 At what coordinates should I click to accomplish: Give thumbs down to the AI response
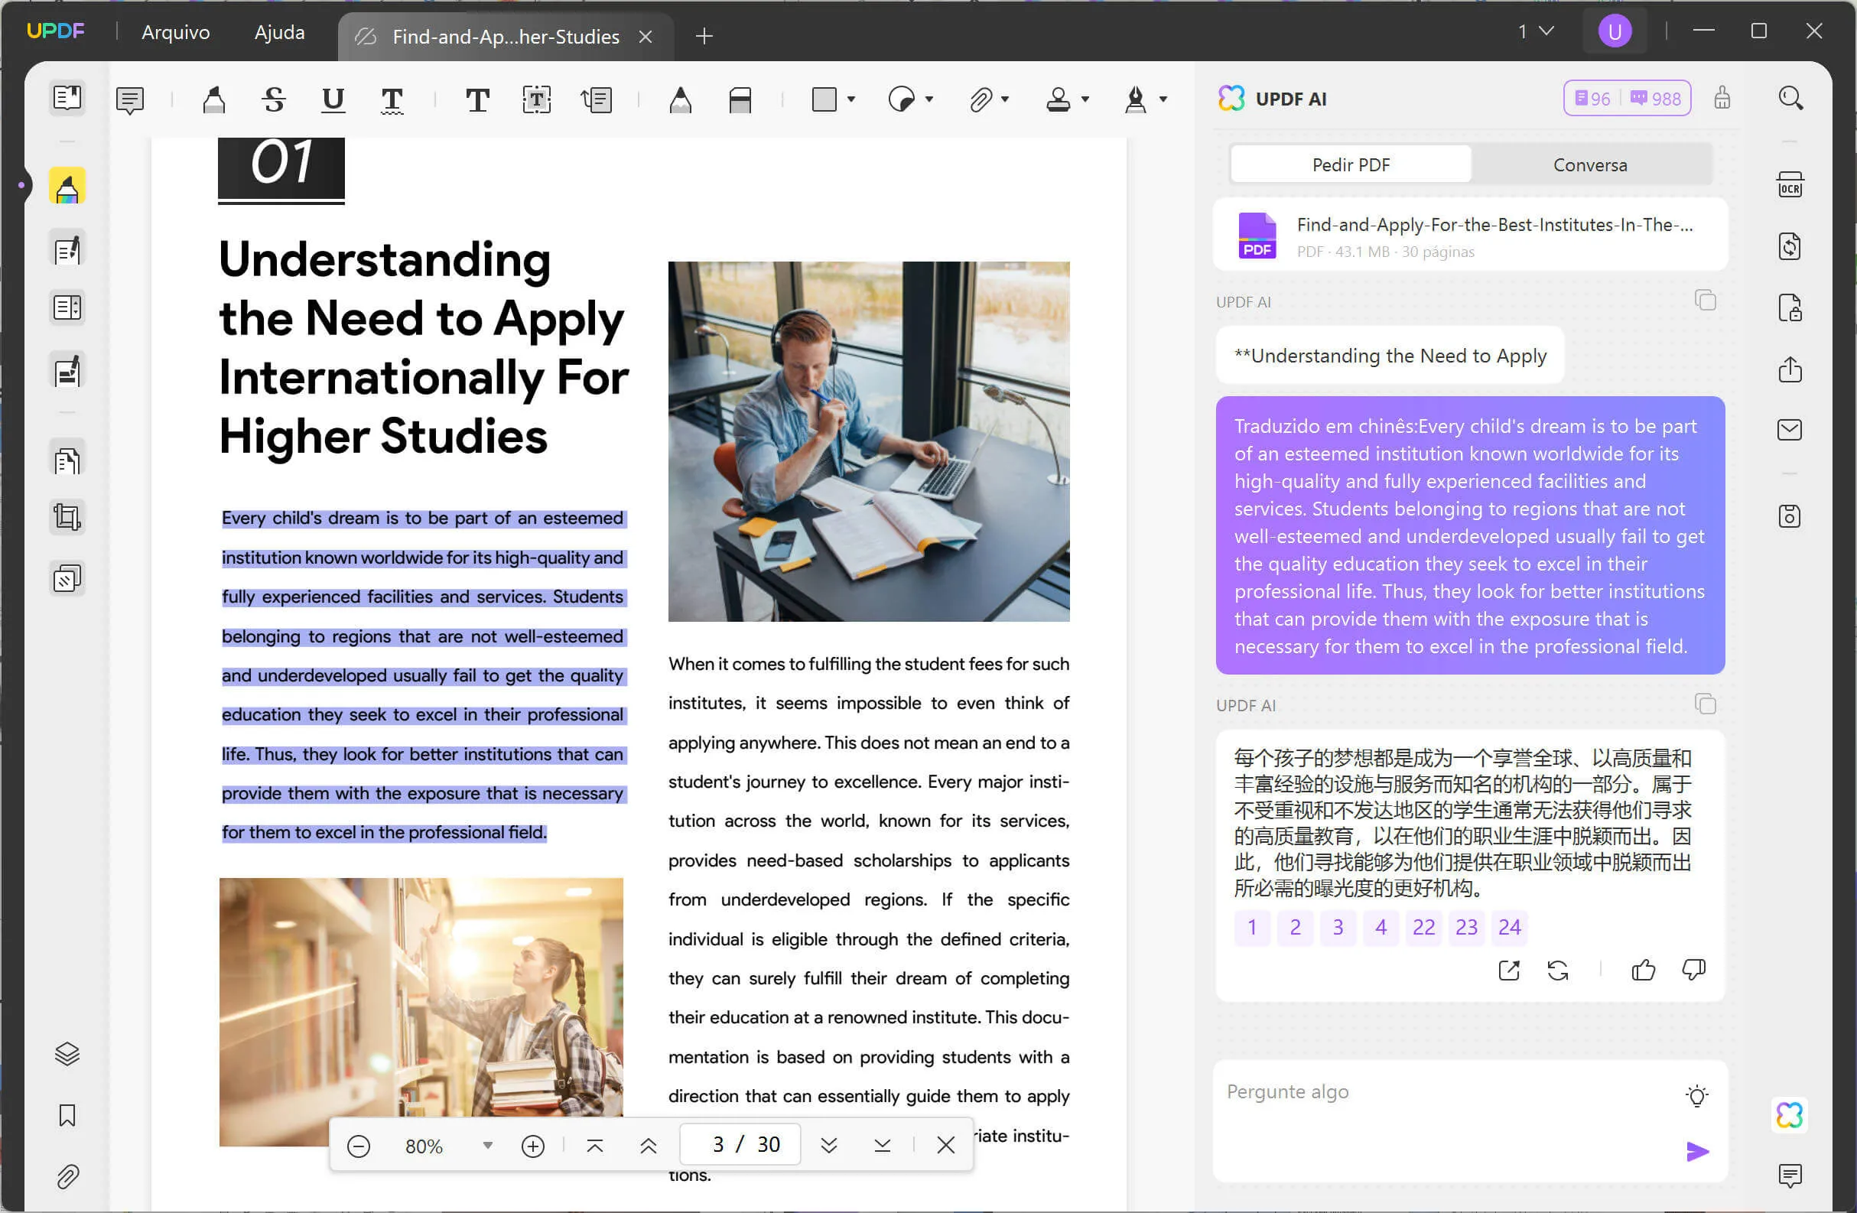1693,970
